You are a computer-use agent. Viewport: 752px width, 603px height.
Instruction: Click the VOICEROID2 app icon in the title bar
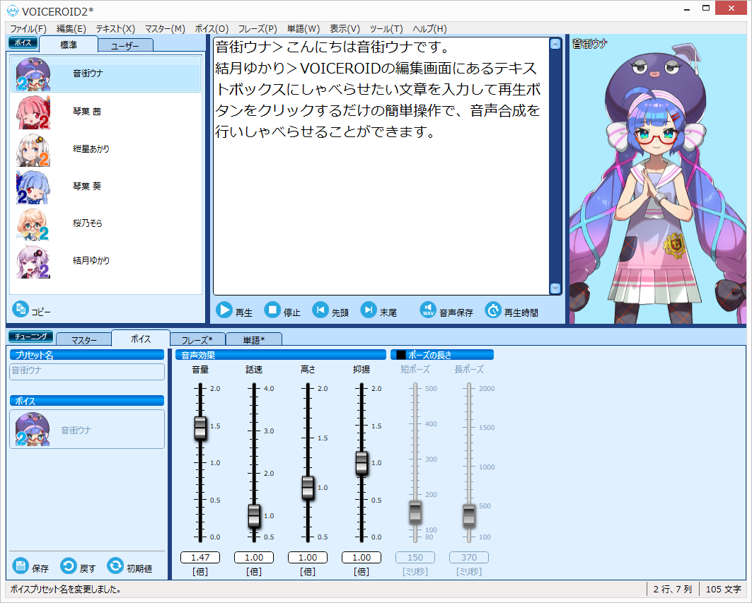[13, 11]
